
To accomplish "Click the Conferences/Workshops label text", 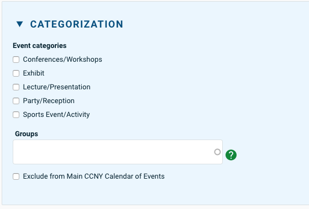I will point(62,60).
